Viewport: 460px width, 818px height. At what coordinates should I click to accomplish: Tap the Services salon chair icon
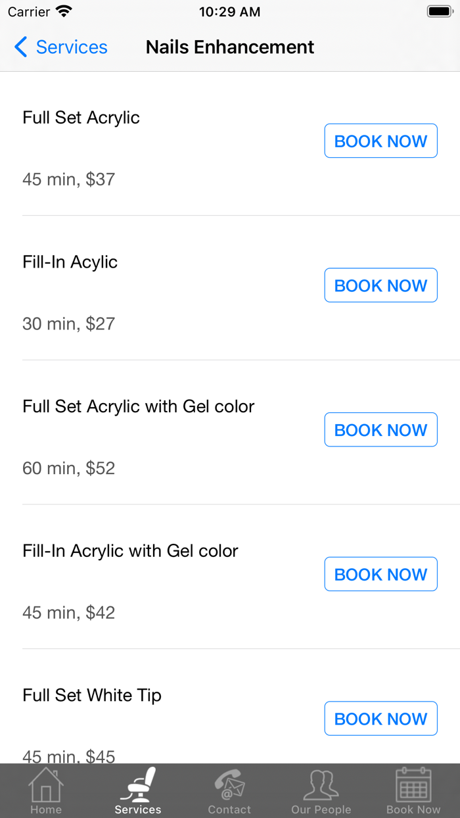[138, 784]
